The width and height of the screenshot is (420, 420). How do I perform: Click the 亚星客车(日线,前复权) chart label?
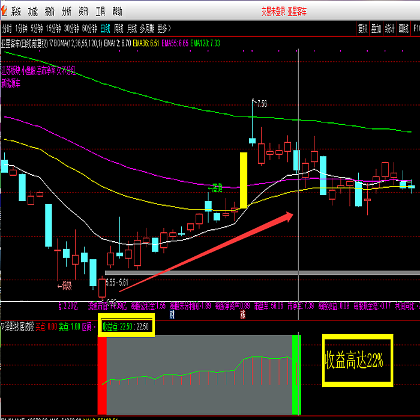pyautogui.click(x=25, y=43)
